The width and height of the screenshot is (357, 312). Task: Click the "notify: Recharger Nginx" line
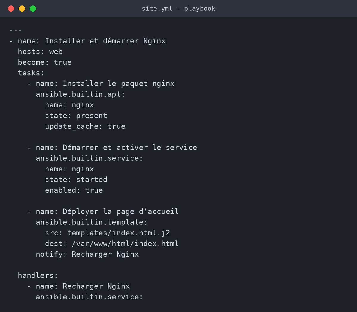point(87,255)
